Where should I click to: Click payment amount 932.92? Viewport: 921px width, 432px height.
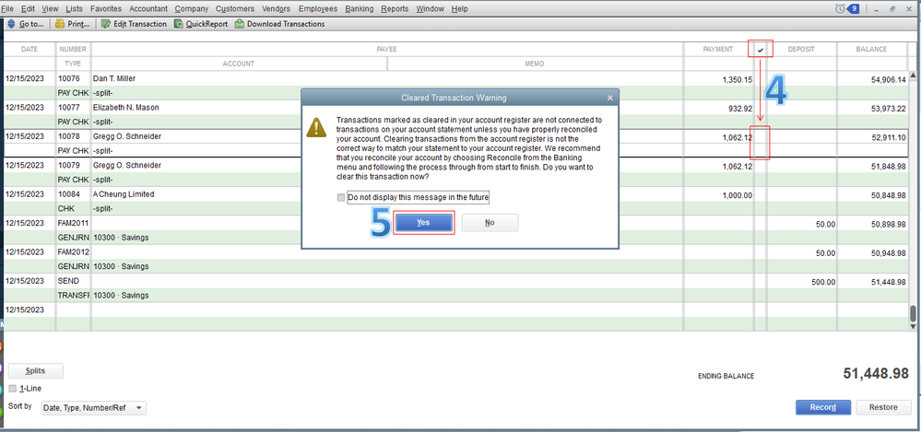click(x=739, y=108)
